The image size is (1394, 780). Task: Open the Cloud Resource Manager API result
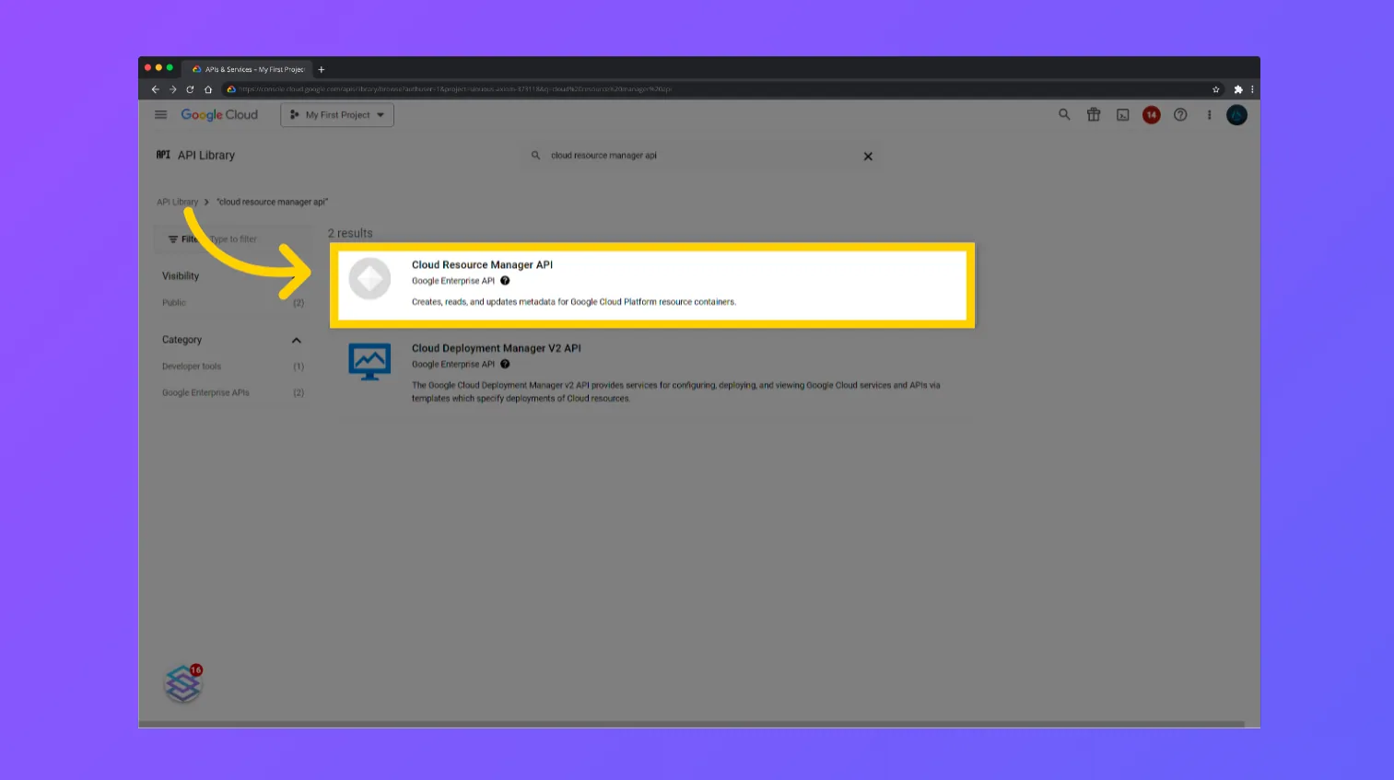pyautogui.click(x=652, y=285)
